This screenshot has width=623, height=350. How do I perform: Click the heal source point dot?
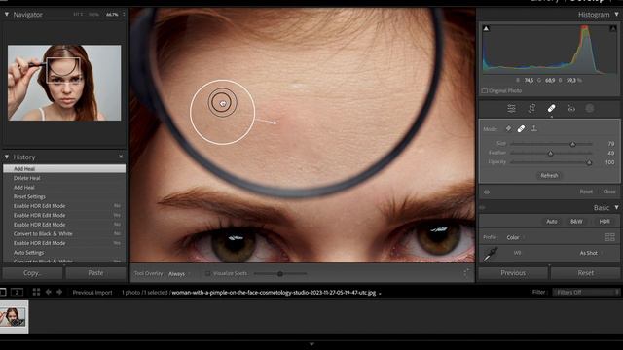[x=275, y=123]
